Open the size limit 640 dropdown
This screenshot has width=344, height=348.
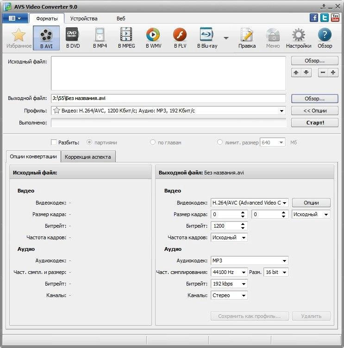tap(281, 142)
